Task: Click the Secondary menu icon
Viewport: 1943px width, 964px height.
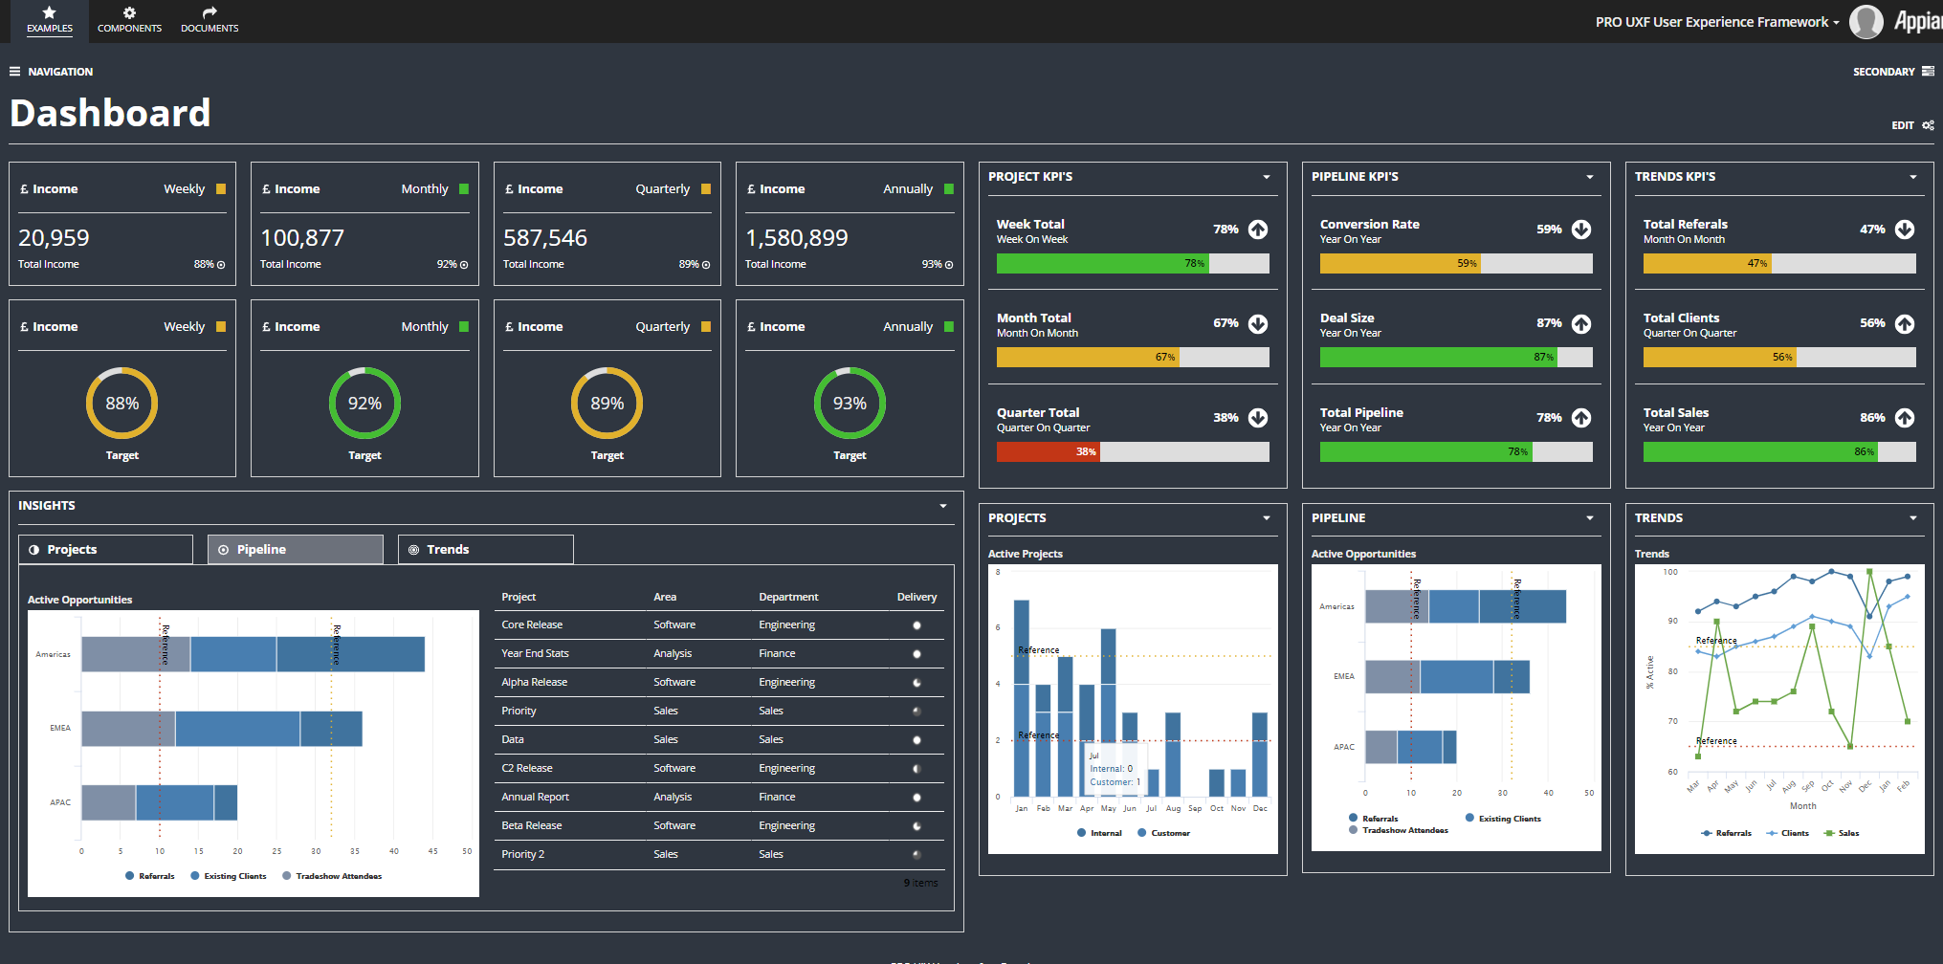Action: [x=1930, y=71]
